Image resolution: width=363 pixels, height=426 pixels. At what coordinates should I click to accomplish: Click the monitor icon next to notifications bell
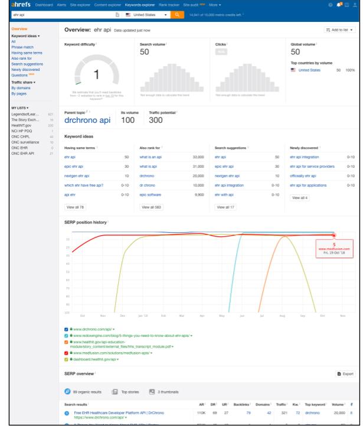[x=346, y=5]
